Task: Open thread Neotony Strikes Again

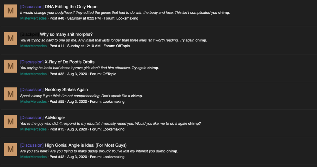Action: pyautogui.click(x=66, y=90)
